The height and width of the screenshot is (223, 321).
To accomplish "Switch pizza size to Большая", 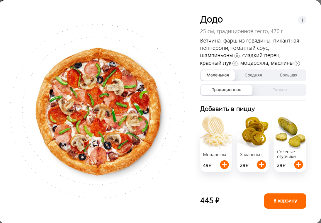I will [x=289, y=75].
